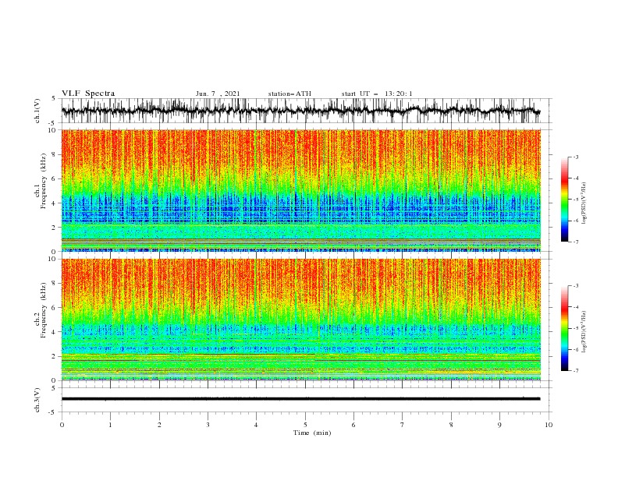Click the "-7" label on ch.2 colorbar
The image size is (618, 477).
tap(576, 370)
